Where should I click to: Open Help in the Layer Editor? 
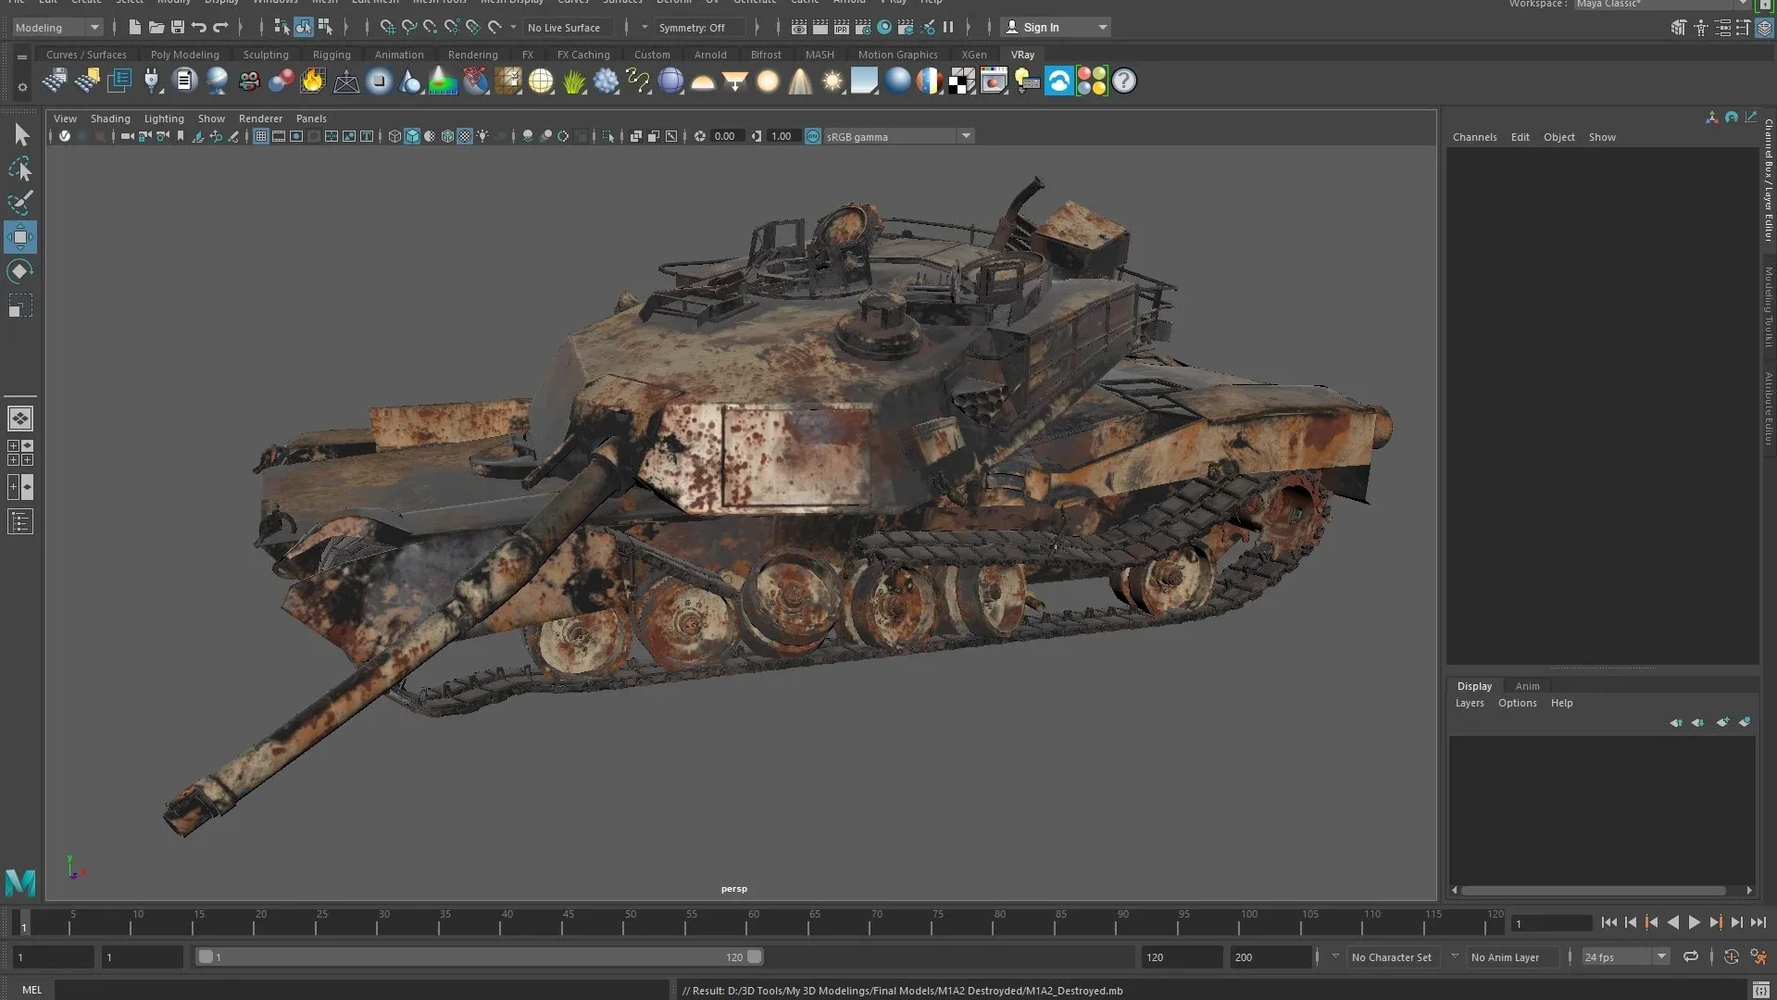pos(1562,704)
